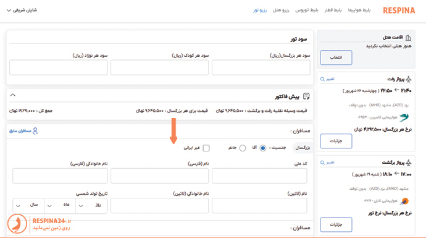Click the Caspian airline logo

[x=404, y=117]
